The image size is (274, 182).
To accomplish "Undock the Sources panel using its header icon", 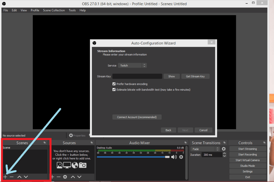I will pos(92,143).
